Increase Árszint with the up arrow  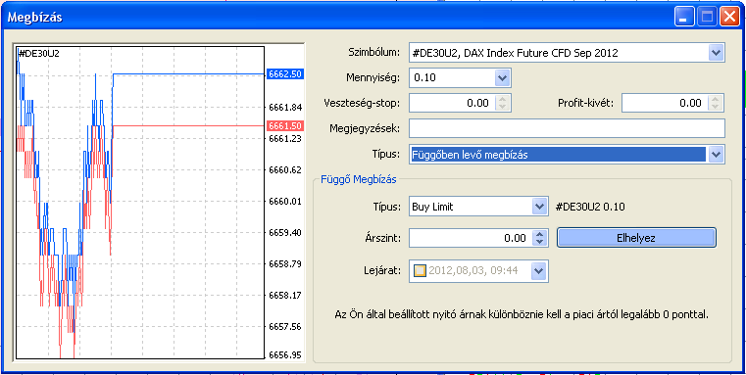[539, 234]
